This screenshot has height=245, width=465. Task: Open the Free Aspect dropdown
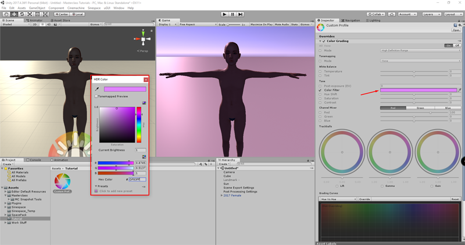198,24
